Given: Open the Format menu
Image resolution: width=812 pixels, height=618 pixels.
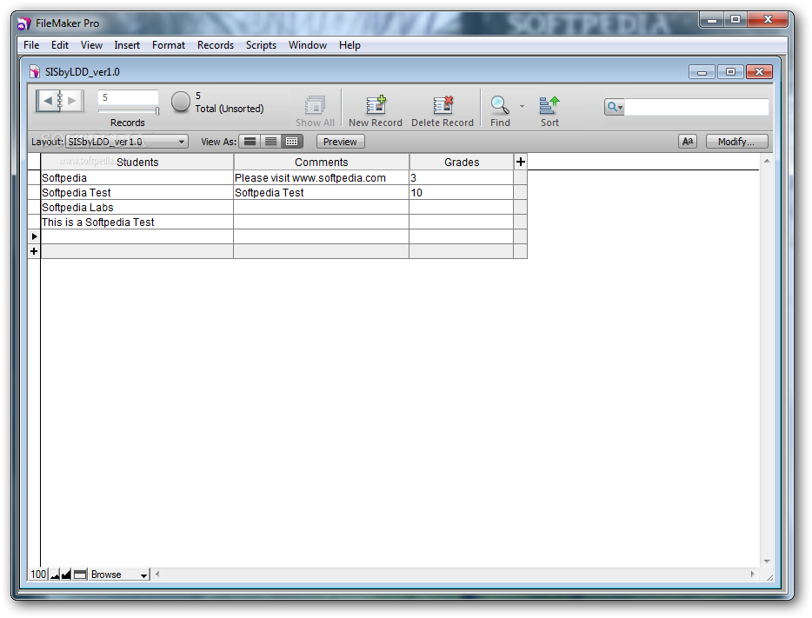Looking at the screenshot, I should click(x=169, y=45).
